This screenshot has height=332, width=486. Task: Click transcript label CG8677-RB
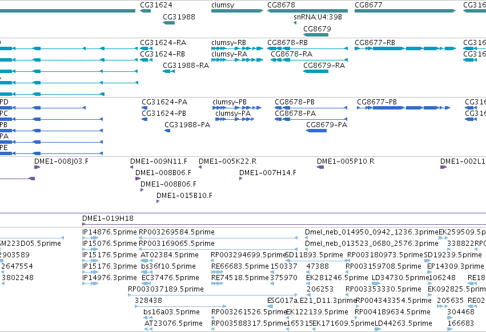click(x=375, y=43)
